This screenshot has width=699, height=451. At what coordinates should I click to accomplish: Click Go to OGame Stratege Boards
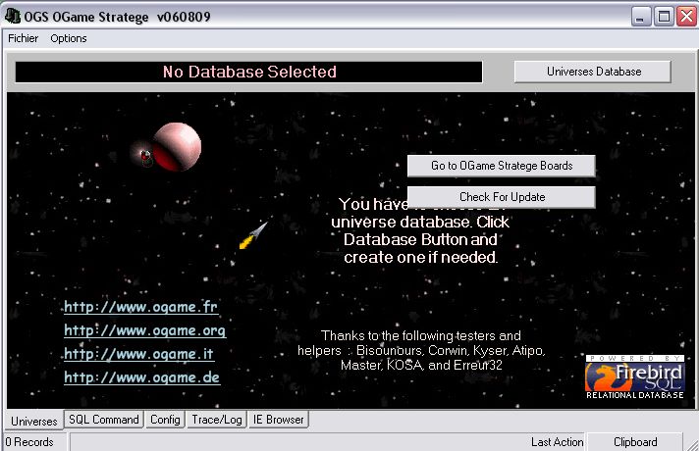click(x=501, y=166)
